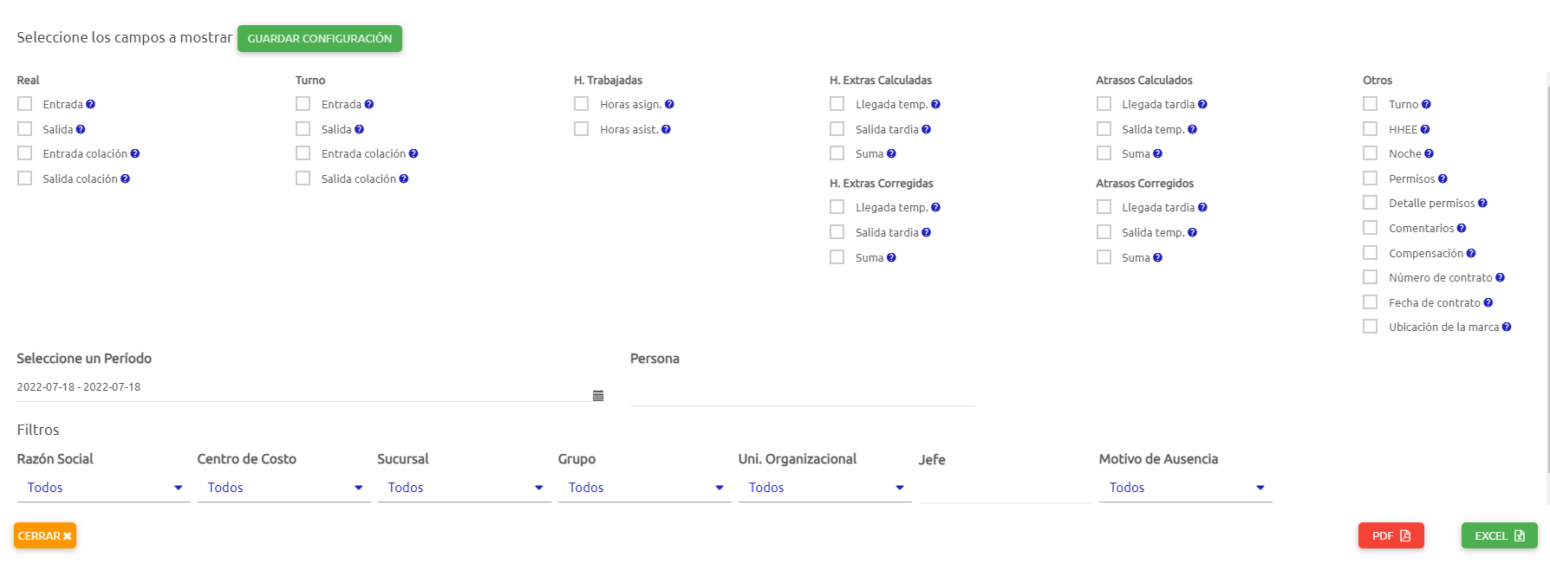
Task: Click help icon beside Horas asign.
Action: (x=669, y=105)
